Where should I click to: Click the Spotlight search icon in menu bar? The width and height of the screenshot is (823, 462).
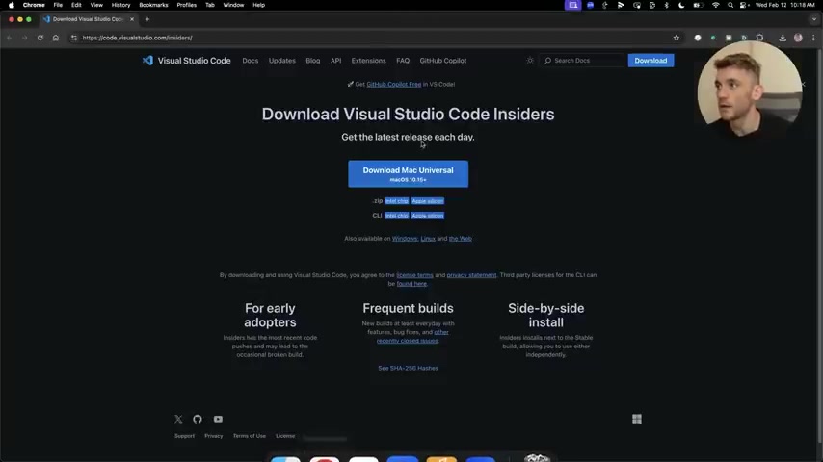pyautogui.click(x=730, y=5)
